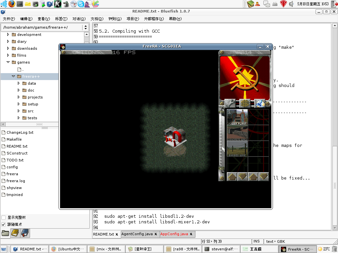Viewport: 338px width, 253px height.
Task: Click the repair wrench icon in FreeRA sidebar
Action: tap(230, 103)
